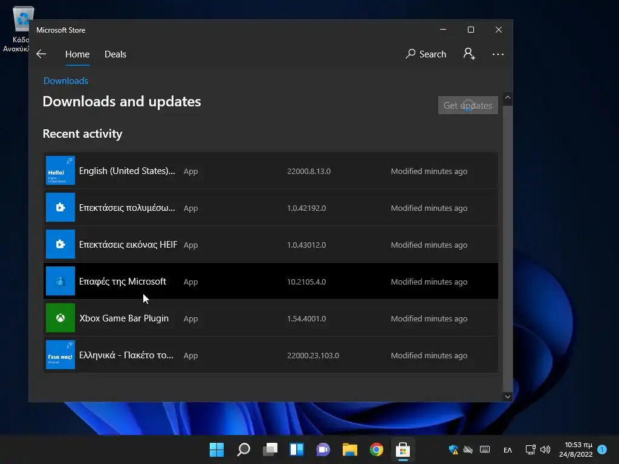Open the Home tab
619x464 pixels.
pyautogui.click(x=77, y=54)
